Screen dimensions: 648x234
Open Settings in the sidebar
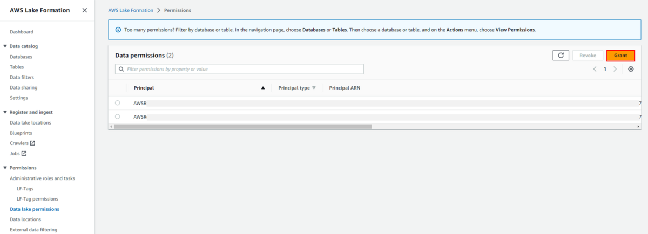(x=19, y=98)
